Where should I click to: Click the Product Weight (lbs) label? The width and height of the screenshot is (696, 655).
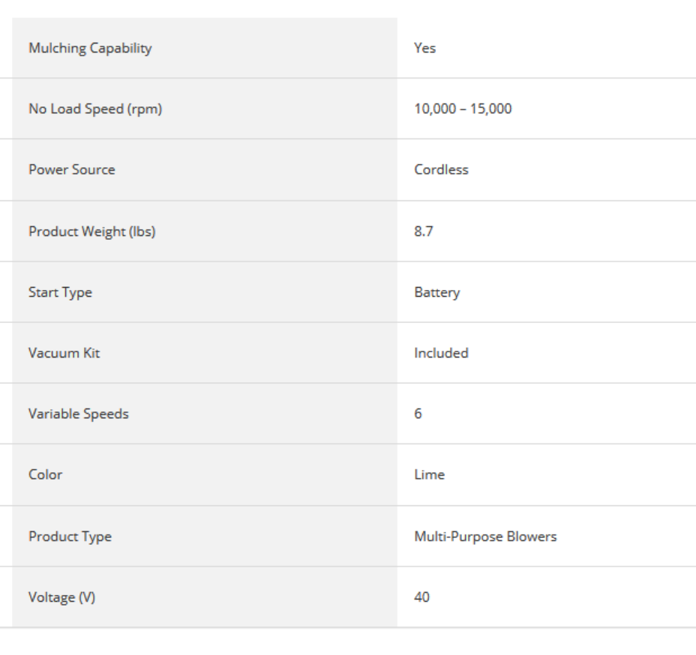tap(92, 232)
